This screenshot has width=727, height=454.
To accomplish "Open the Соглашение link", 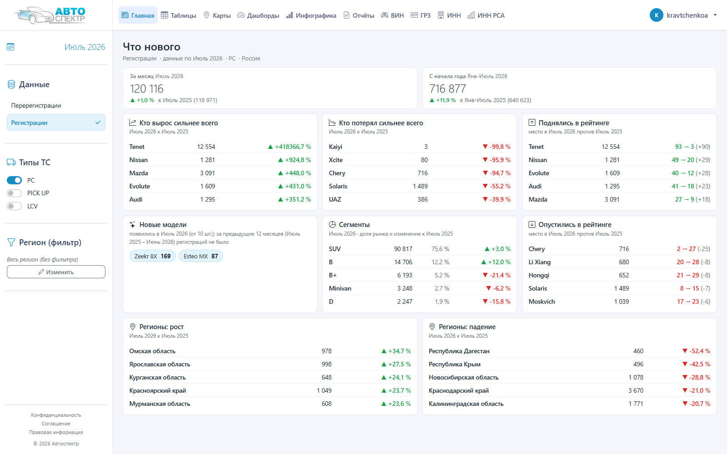I will point(56,424).
